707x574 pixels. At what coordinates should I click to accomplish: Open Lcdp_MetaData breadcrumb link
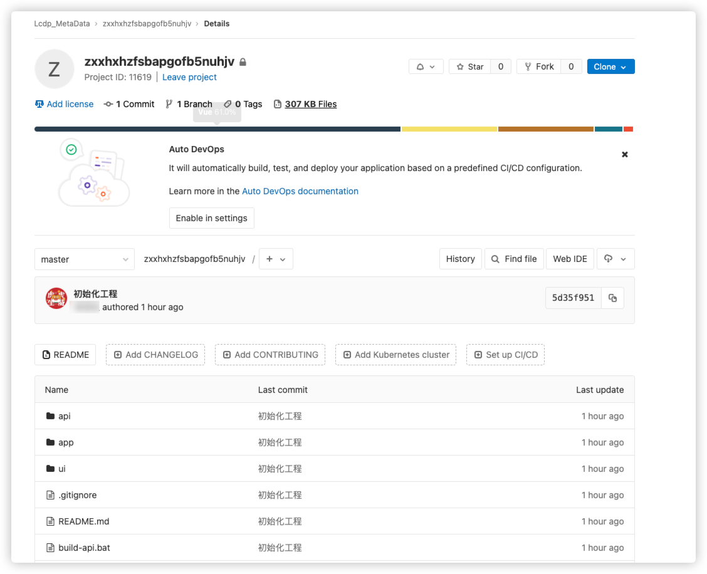tap(61, 24)
